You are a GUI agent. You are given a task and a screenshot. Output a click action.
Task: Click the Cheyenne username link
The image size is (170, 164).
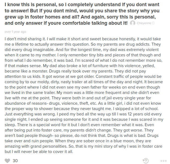pos(144,23)
